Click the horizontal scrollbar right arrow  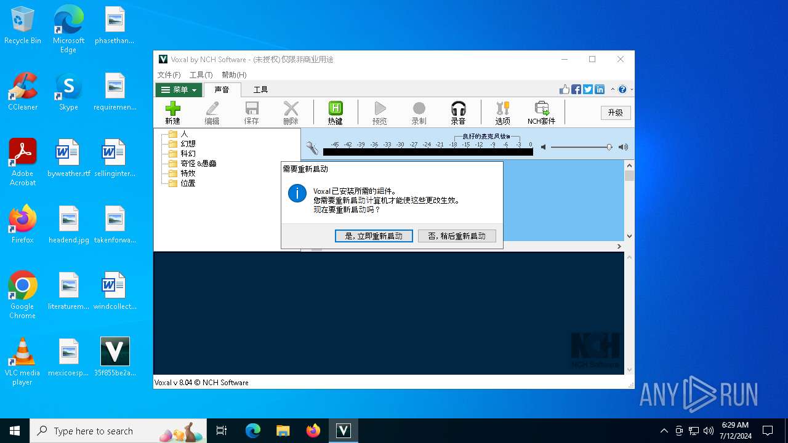tap(619, 246)
